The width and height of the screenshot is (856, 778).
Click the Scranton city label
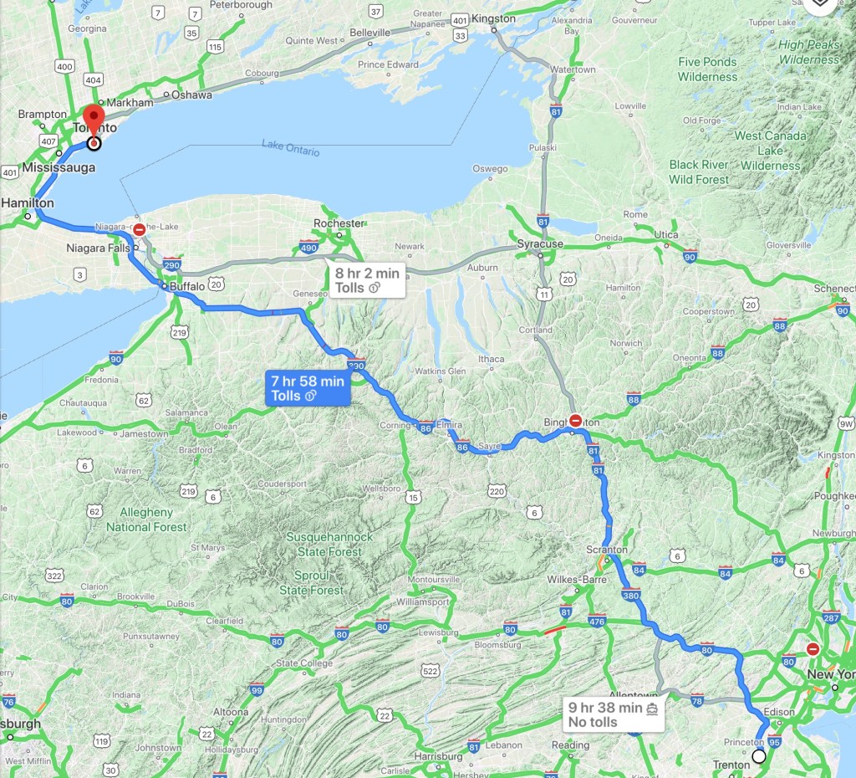pos(607,549)
